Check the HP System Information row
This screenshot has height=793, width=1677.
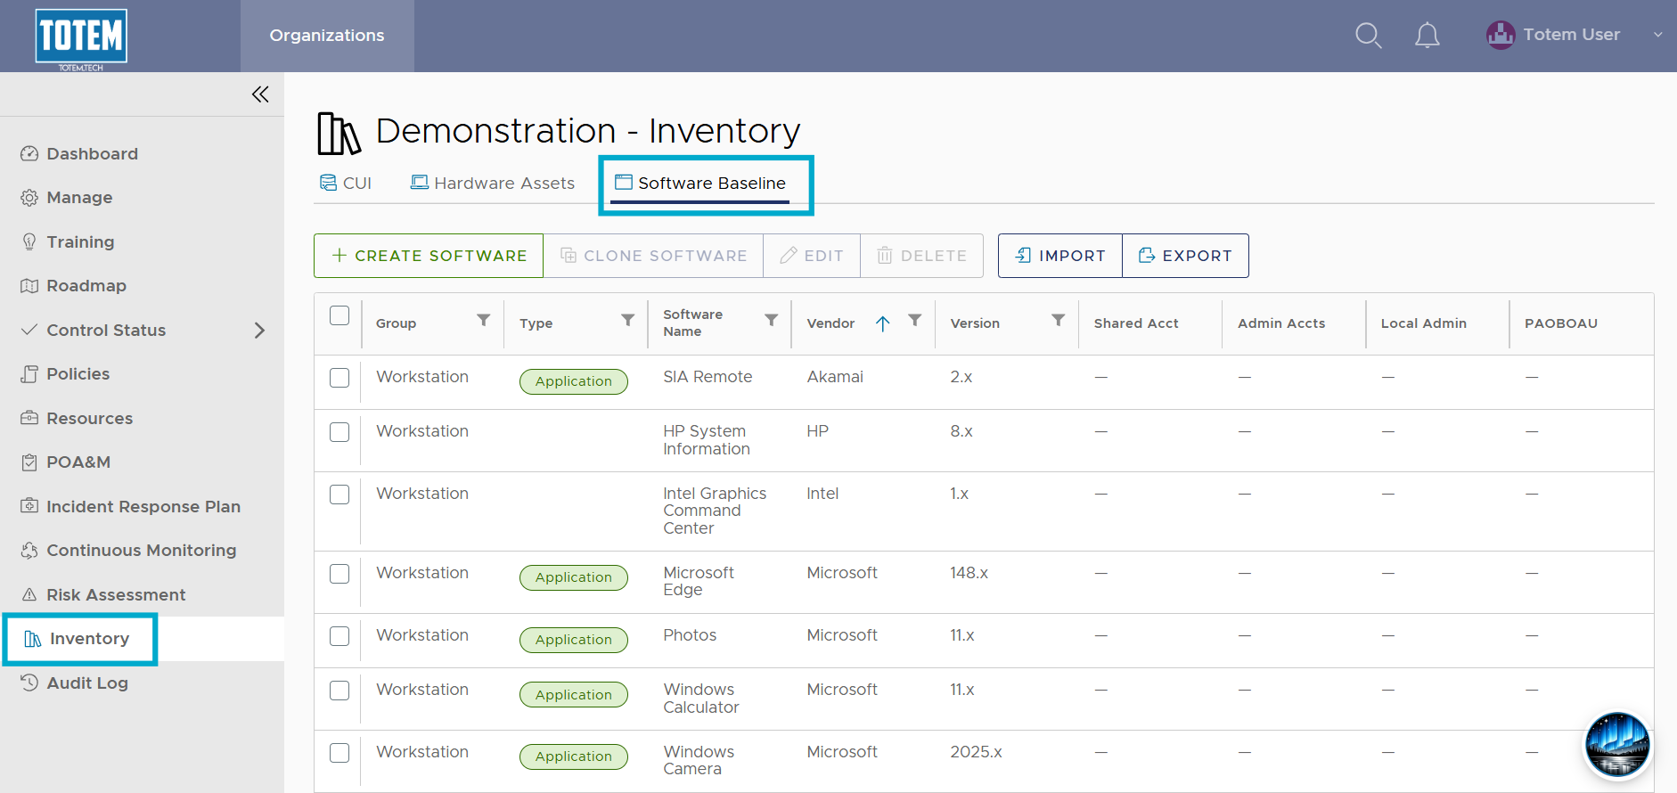pyautogui.click(x=339, y=432)
